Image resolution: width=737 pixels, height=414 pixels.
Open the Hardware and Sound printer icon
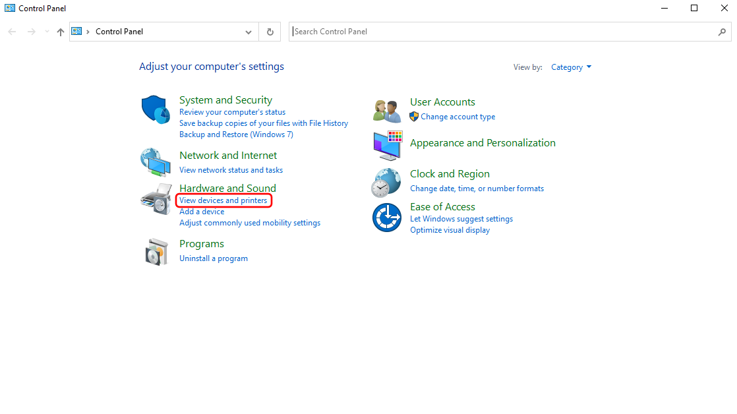tap(156, 199)
